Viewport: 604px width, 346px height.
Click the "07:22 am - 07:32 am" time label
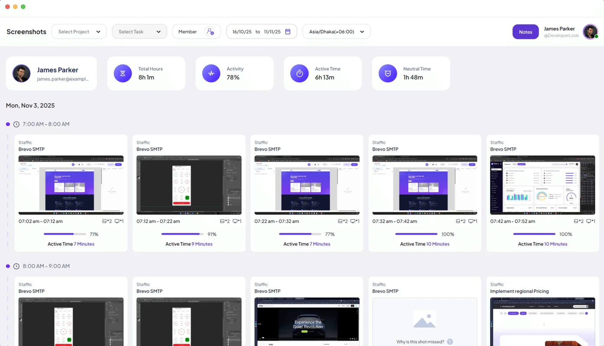[x=277, y=221]
